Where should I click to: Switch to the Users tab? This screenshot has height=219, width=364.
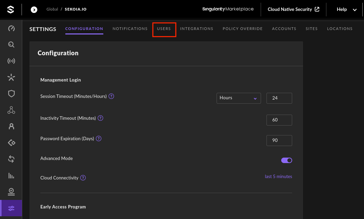pos(164,29)
